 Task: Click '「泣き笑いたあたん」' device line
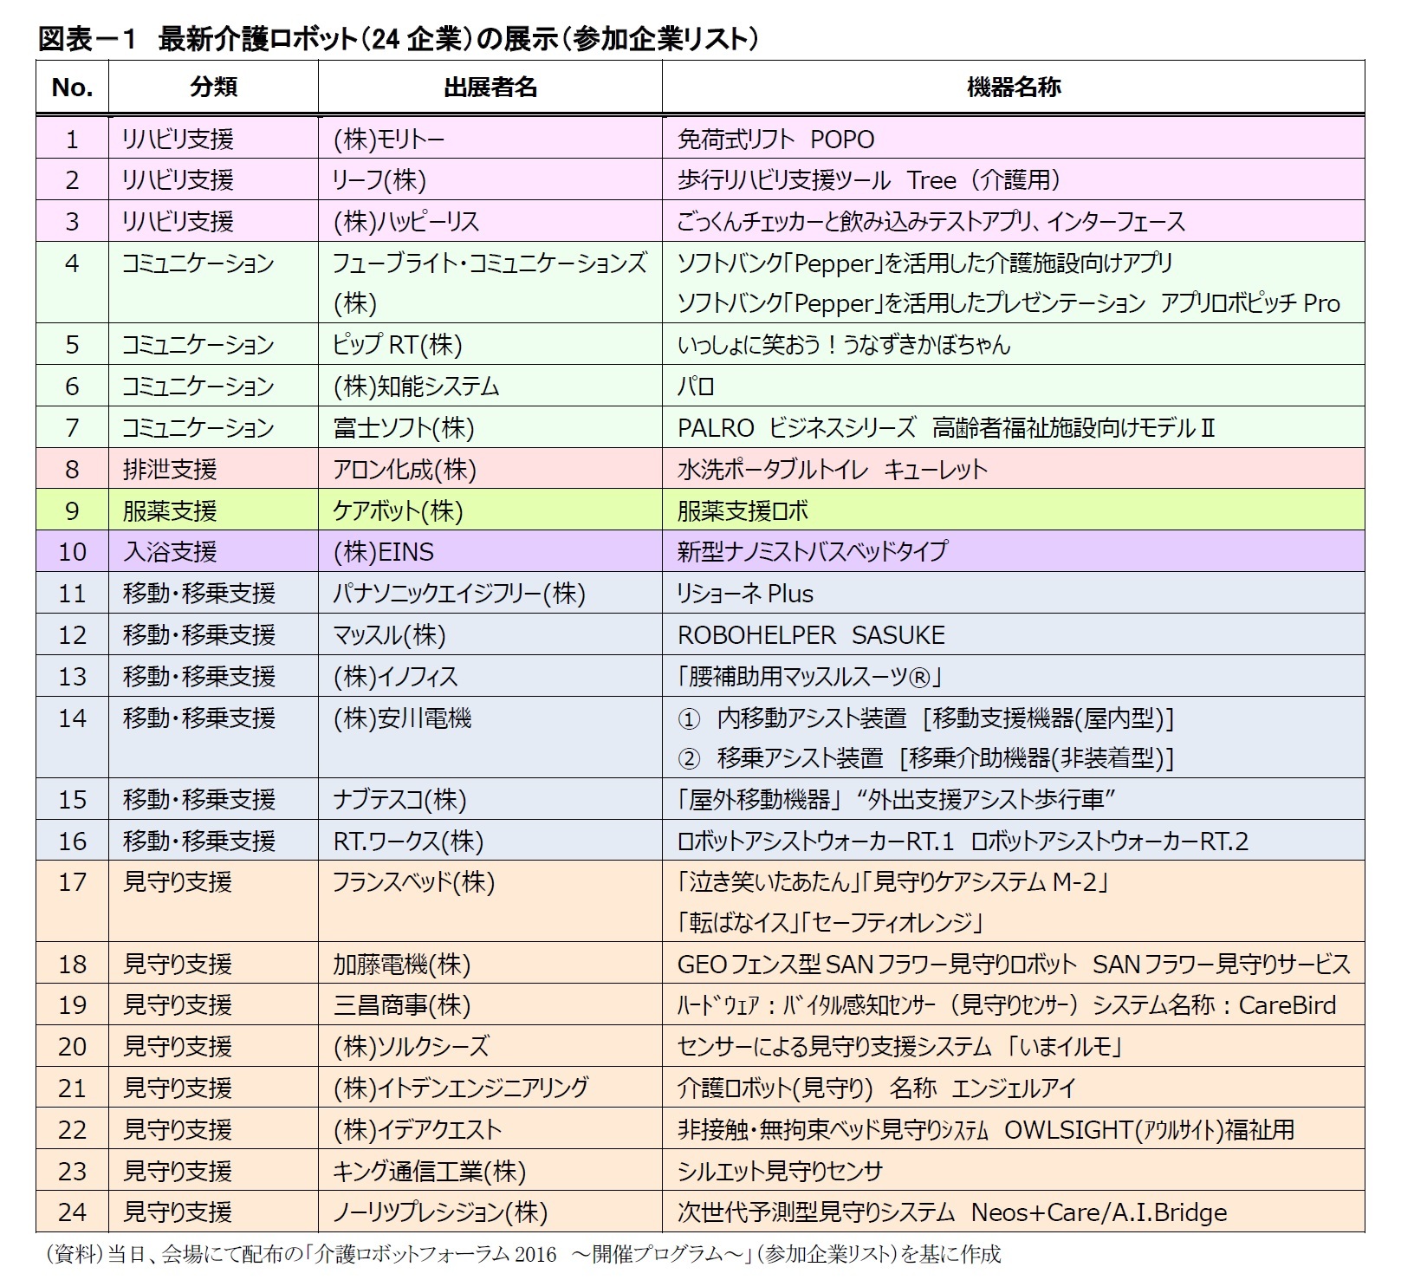tap(893, 882)
